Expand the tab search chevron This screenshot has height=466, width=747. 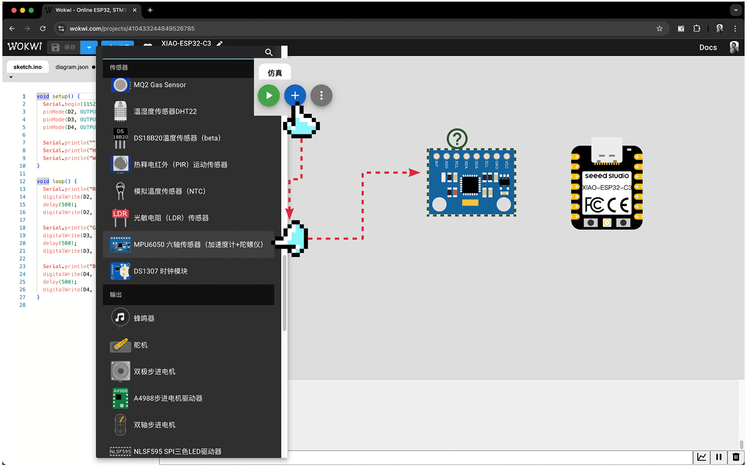click(x=736, y=10)
